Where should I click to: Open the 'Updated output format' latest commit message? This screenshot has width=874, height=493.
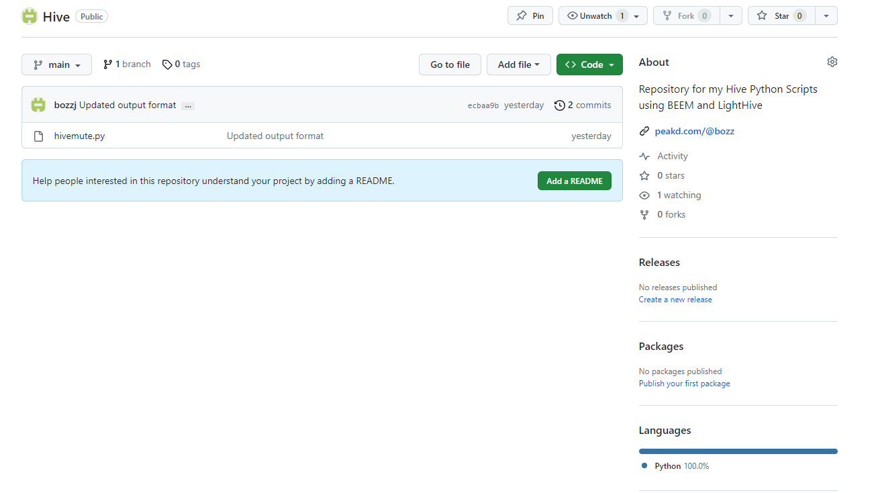click(x=128, y=105)
